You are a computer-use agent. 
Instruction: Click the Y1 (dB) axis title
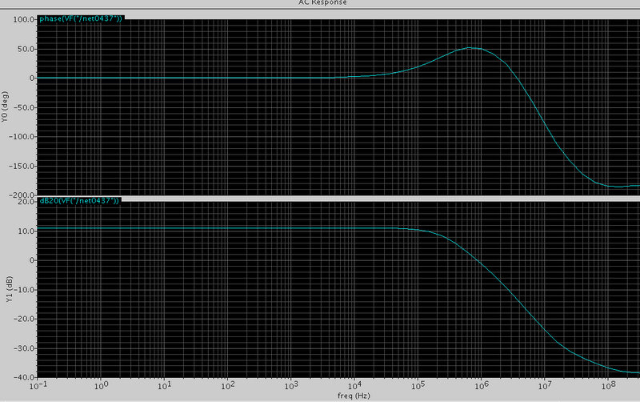point(10,289)
